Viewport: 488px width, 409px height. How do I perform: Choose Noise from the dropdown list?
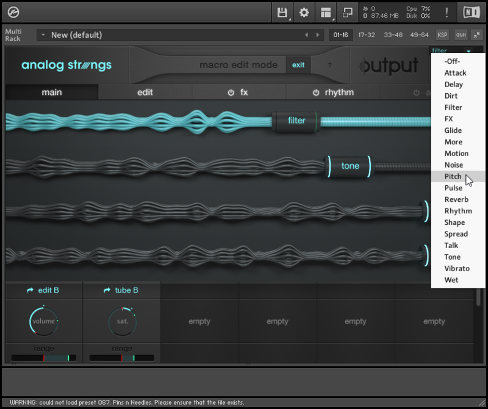[x=458, y=165]
